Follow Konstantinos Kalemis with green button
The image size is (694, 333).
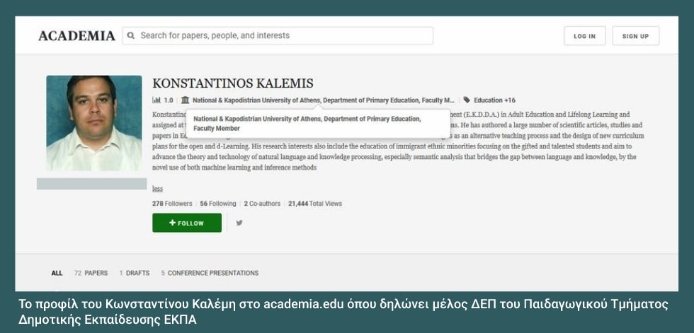187,223
